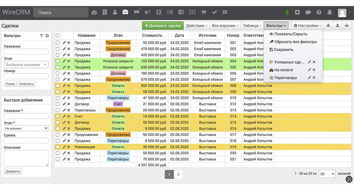Click the briefcase deals icon

(x=125, y=12)
